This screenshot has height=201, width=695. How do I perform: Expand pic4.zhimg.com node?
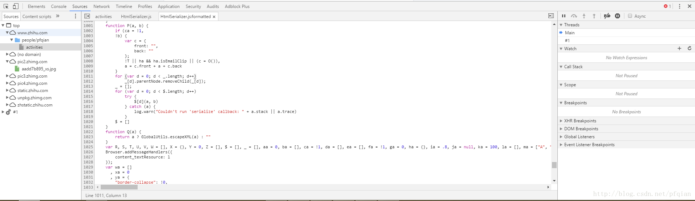click(7, 83)
